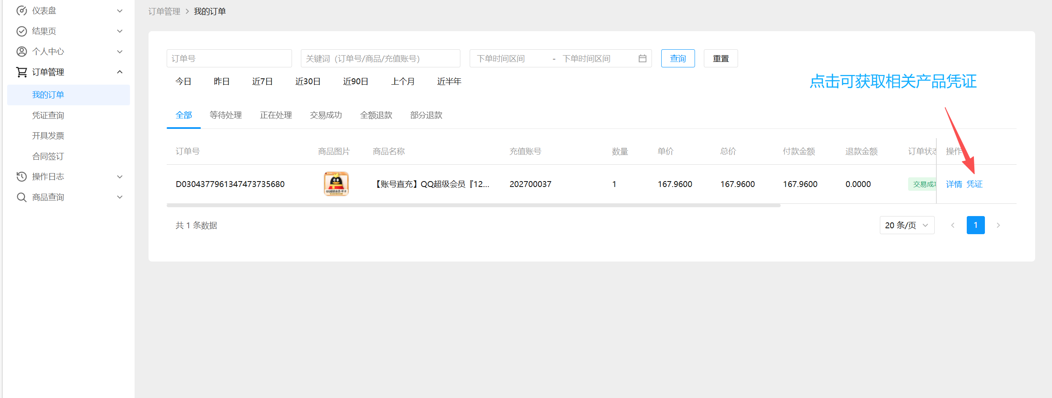Image resolution: width=1052 pixels, height=398 pixels.
Task: Switch to the 交易成功 tab
Action: (x=326, y=115)
